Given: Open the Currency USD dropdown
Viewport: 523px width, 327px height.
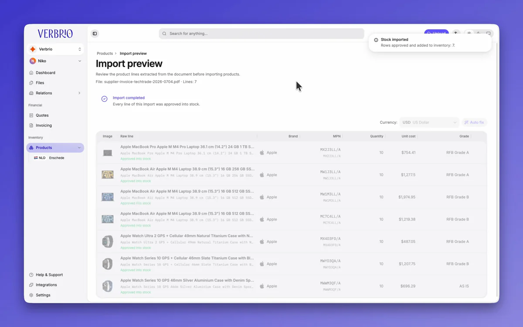Looking at the screenshot, I should coord(429,123).
